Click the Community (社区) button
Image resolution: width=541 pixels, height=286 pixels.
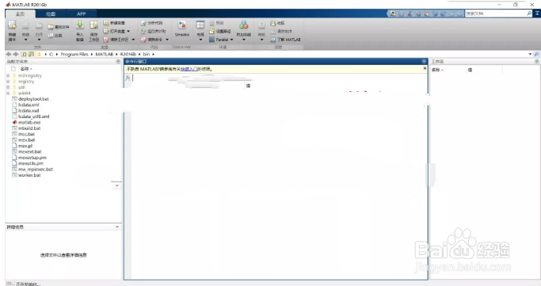click(277, 23)
